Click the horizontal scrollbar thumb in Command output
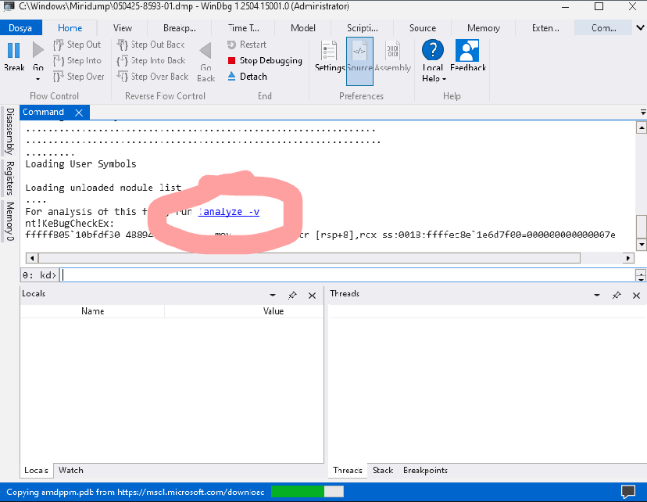 click(x=309, y=258)
